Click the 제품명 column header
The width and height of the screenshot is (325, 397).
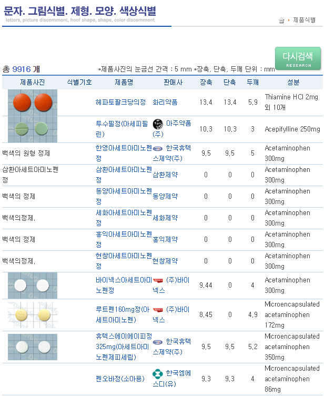(x=124, y=82)
